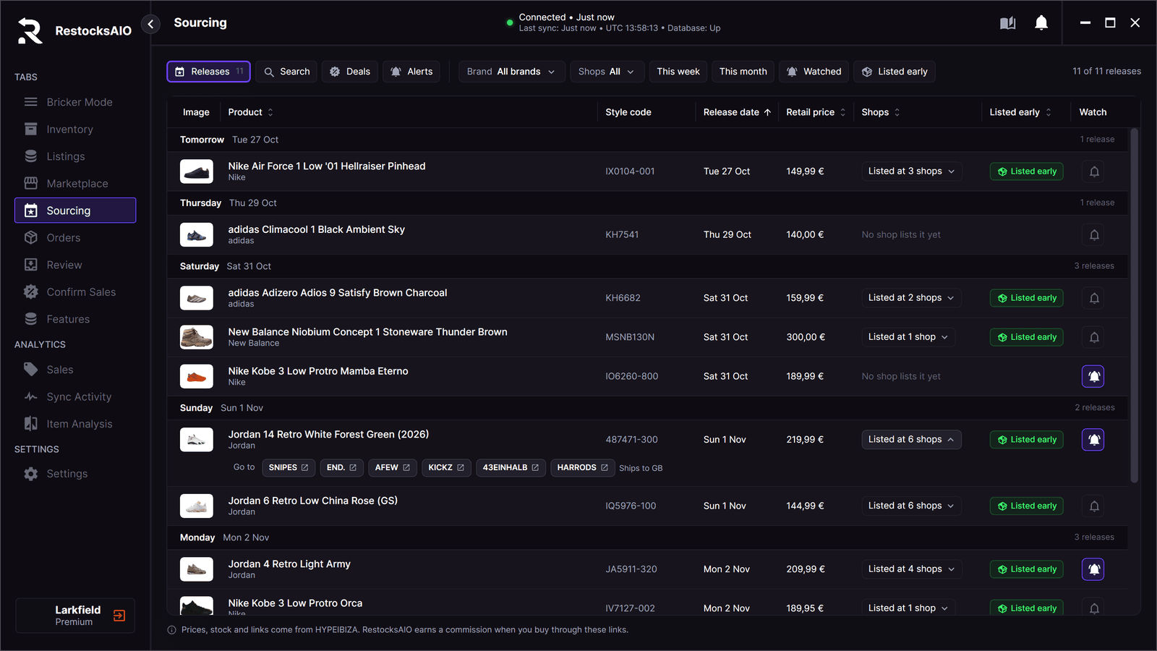Watch the Jordan 6 Retro Low China Rose
Viewport: 1157px width, 651px height.
tap(1093, 506)
